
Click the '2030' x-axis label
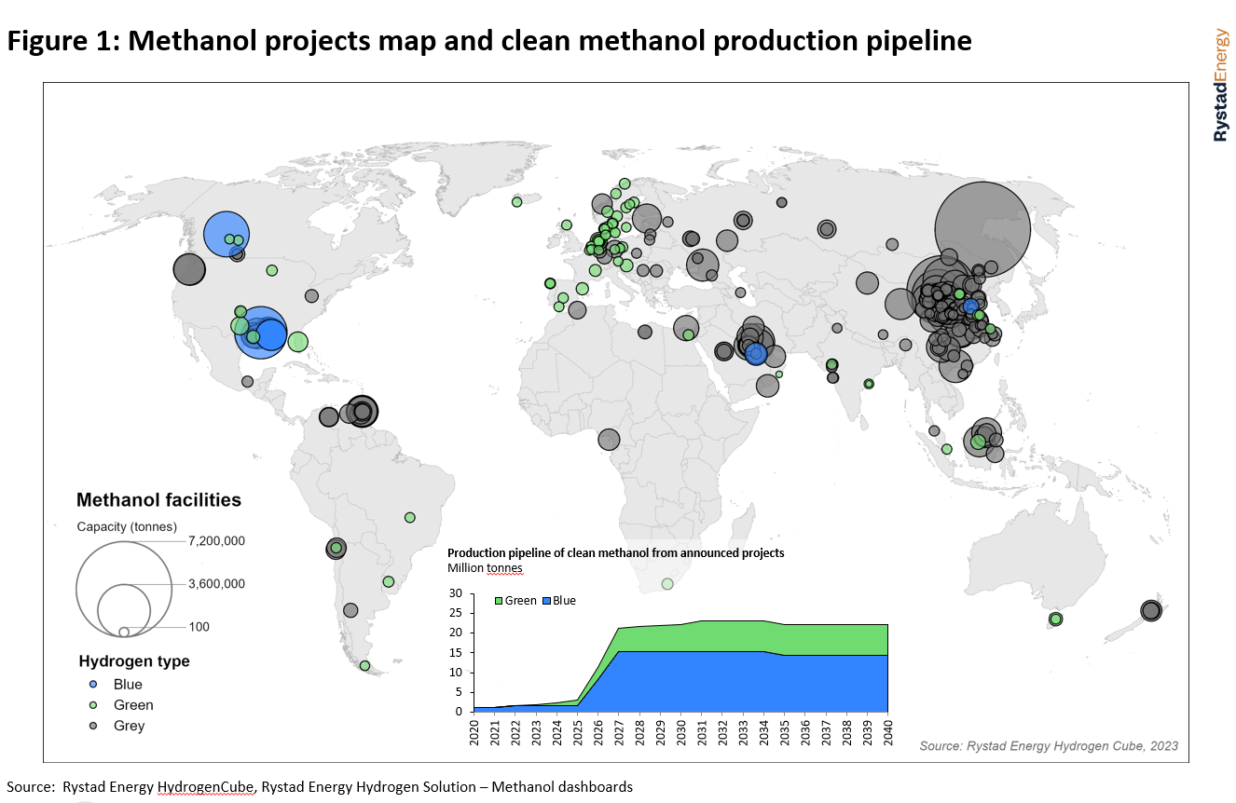681,733
